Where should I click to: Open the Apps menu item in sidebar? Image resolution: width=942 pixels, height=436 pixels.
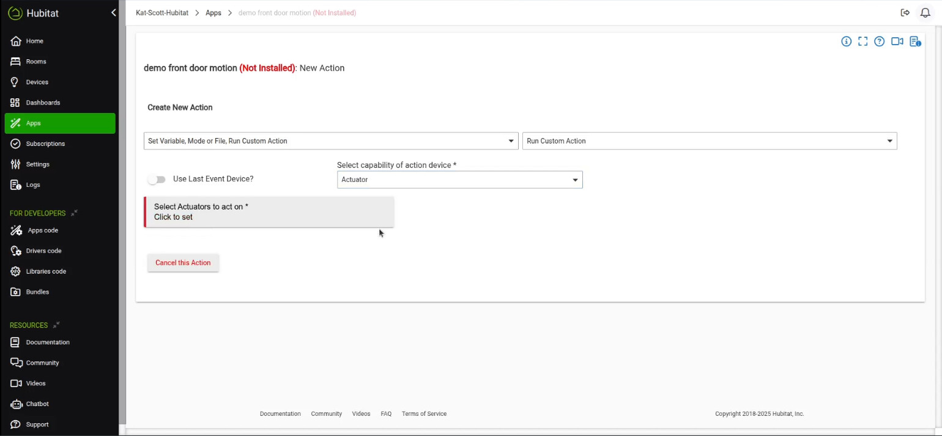[x=60, y=123]
